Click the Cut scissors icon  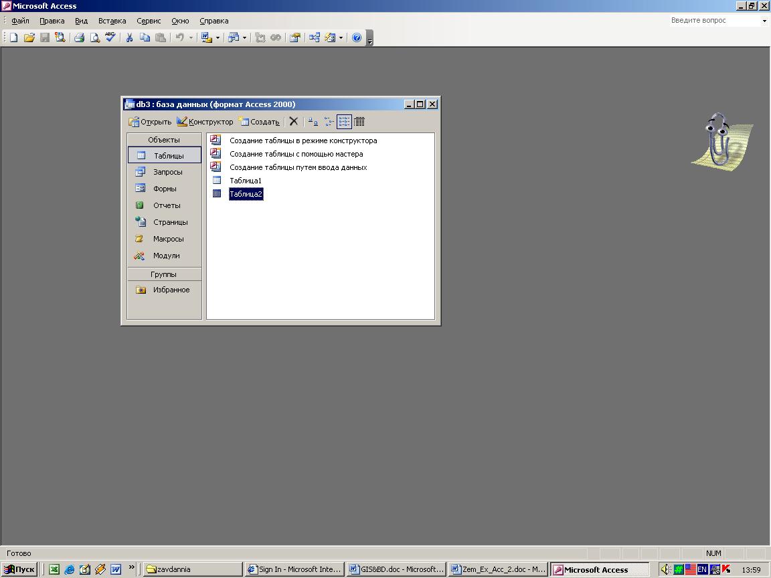[x=129, y=37]
